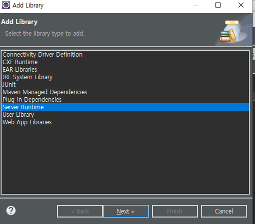Click the help question mark icon

(x=11, y=210)
